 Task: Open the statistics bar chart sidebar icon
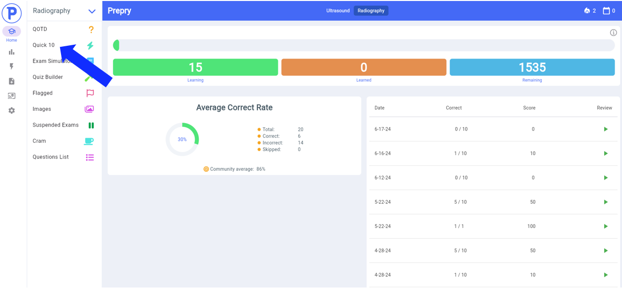[11, 52]
